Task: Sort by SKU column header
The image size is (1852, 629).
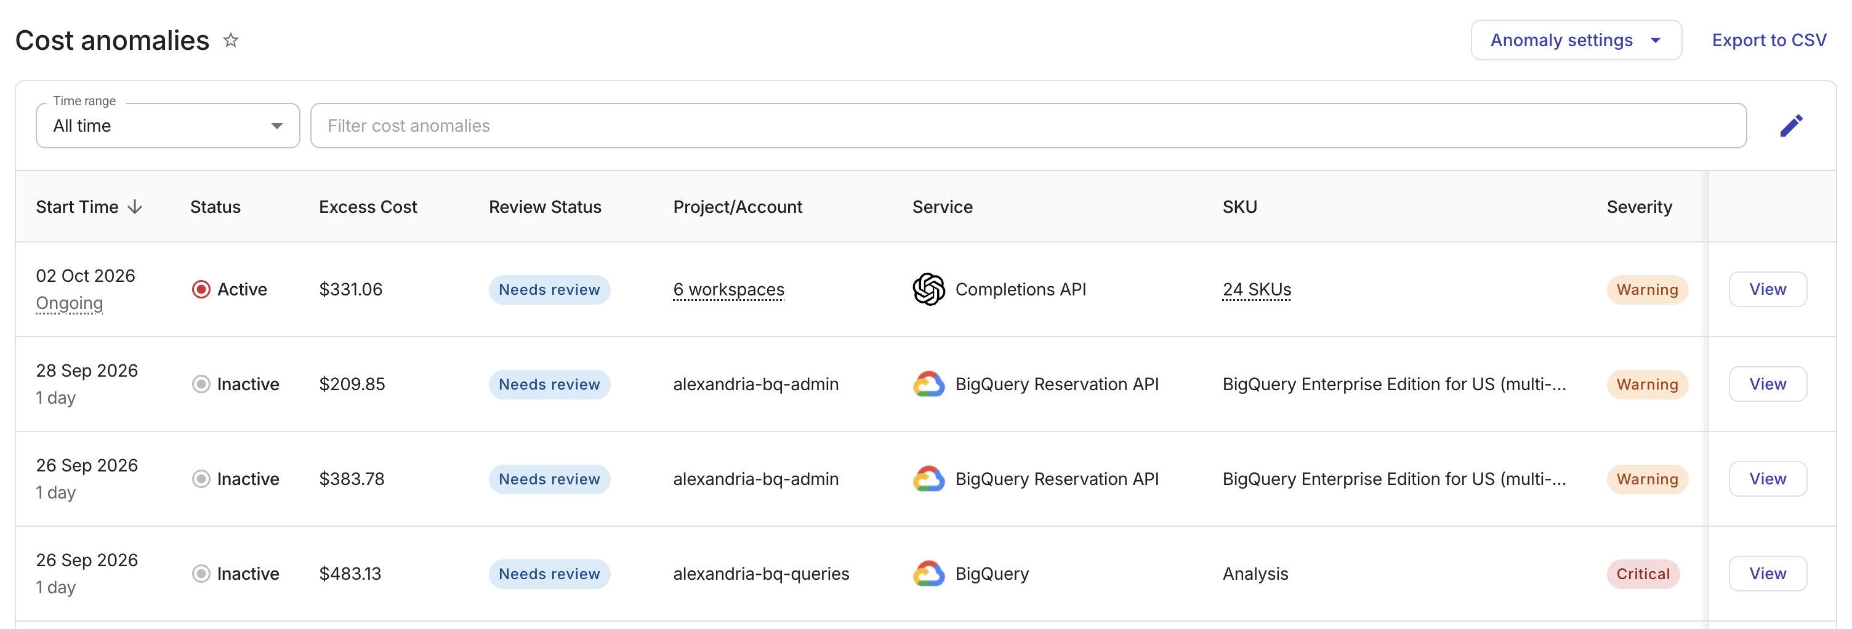Action: click(1239, 207)
